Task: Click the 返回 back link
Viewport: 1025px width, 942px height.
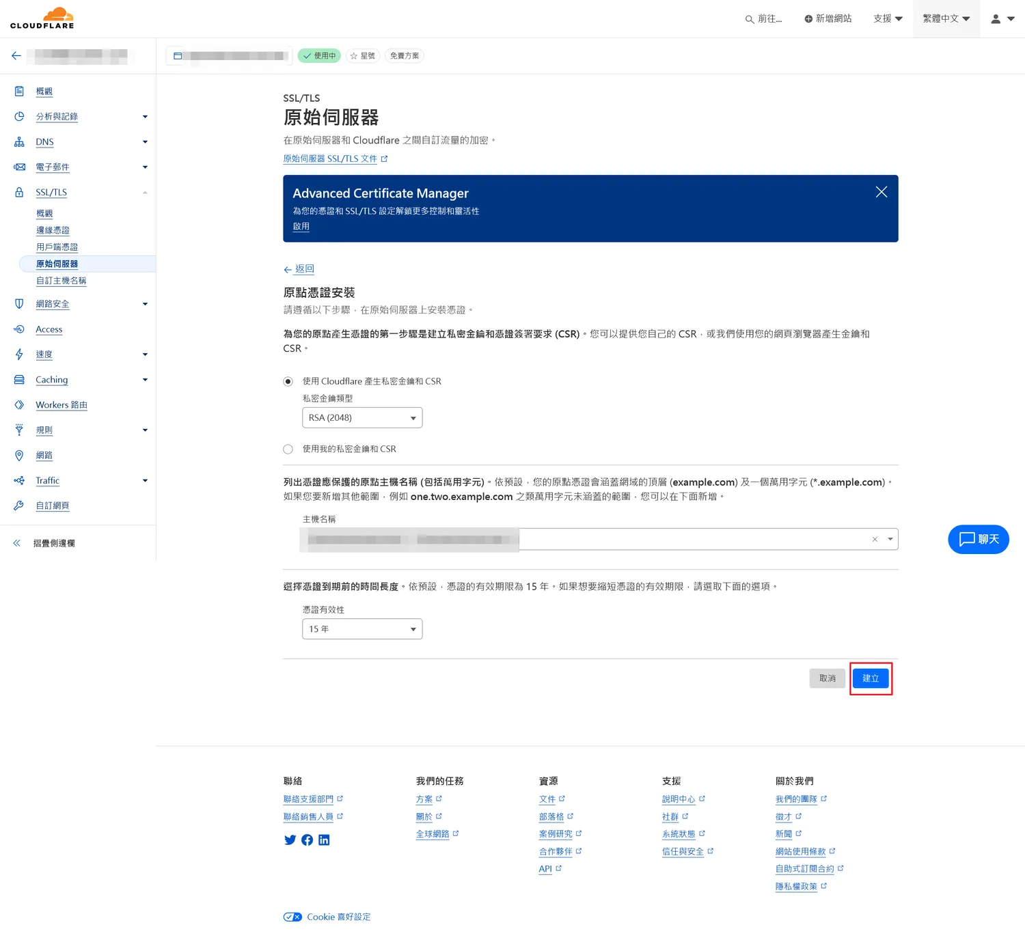Action: tap(304, 269)
